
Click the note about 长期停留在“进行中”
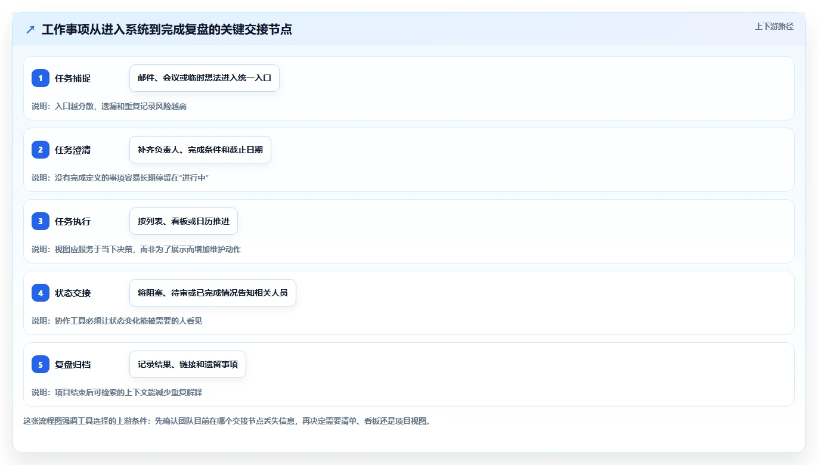120,178
